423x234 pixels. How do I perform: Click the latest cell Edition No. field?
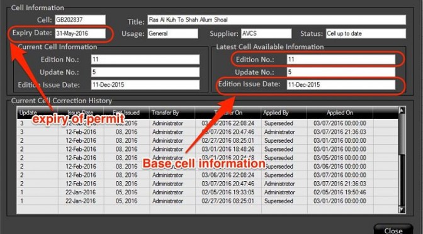click(341, 59)
